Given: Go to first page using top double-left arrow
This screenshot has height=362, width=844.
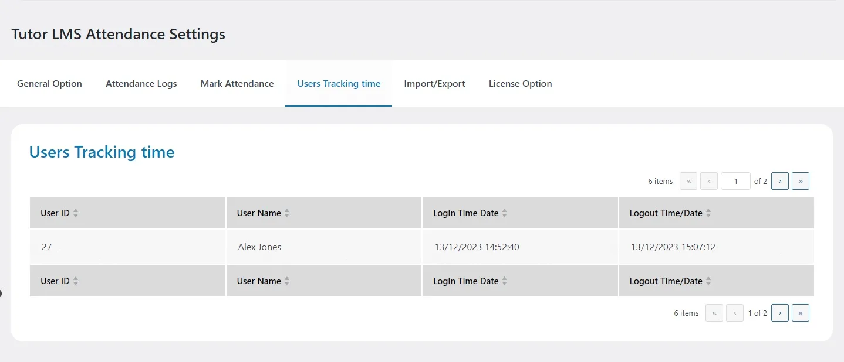Looking at the screenshot, I should [688, 181].
